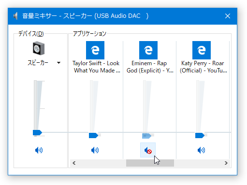The image size is (247, 185).
Task: Unmute the Eminem Rap God audio
Action: [148, 150]
